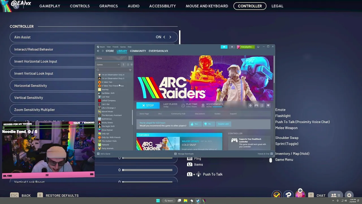Open MOUSE AND KEYBOARD settings tab
The width and height of the screenshot is (362, 204).
[x=207, y=6]
